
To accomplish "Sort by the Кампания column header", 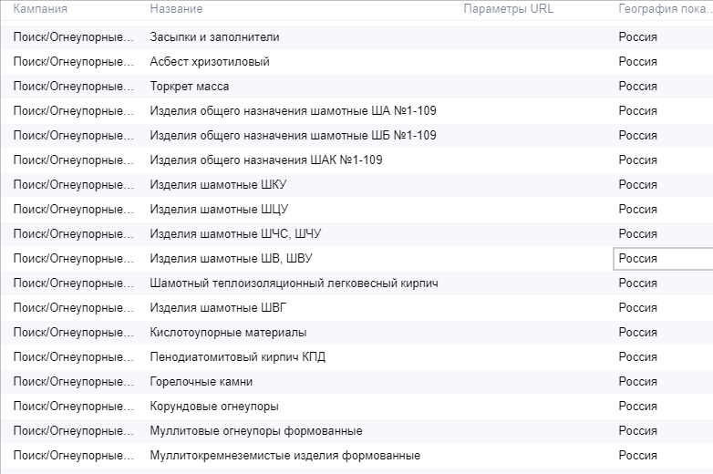I will point(40,8).
